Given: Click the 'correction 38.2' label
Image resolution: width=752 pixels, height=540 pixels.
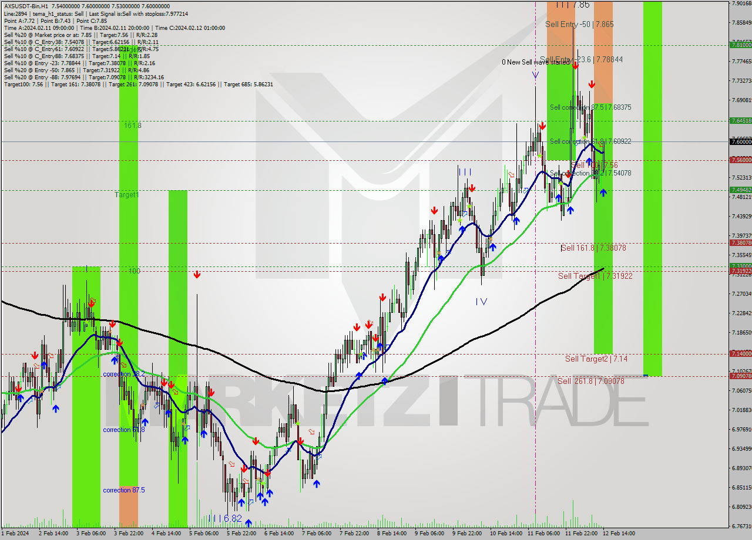Looking at the screenshot, I should [124, 374].
